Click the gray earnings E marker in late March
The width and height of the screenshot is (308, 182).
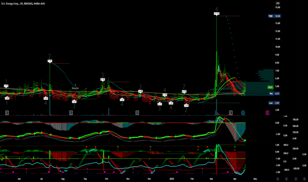(x=231, y=113)
